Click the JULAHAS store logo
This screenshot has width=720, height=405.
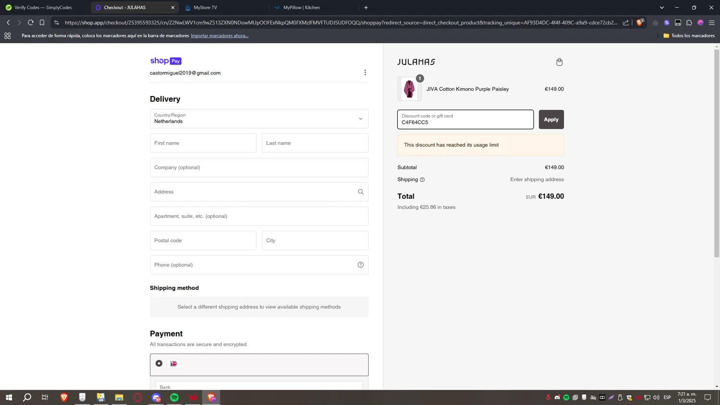[x=416, y=62]
